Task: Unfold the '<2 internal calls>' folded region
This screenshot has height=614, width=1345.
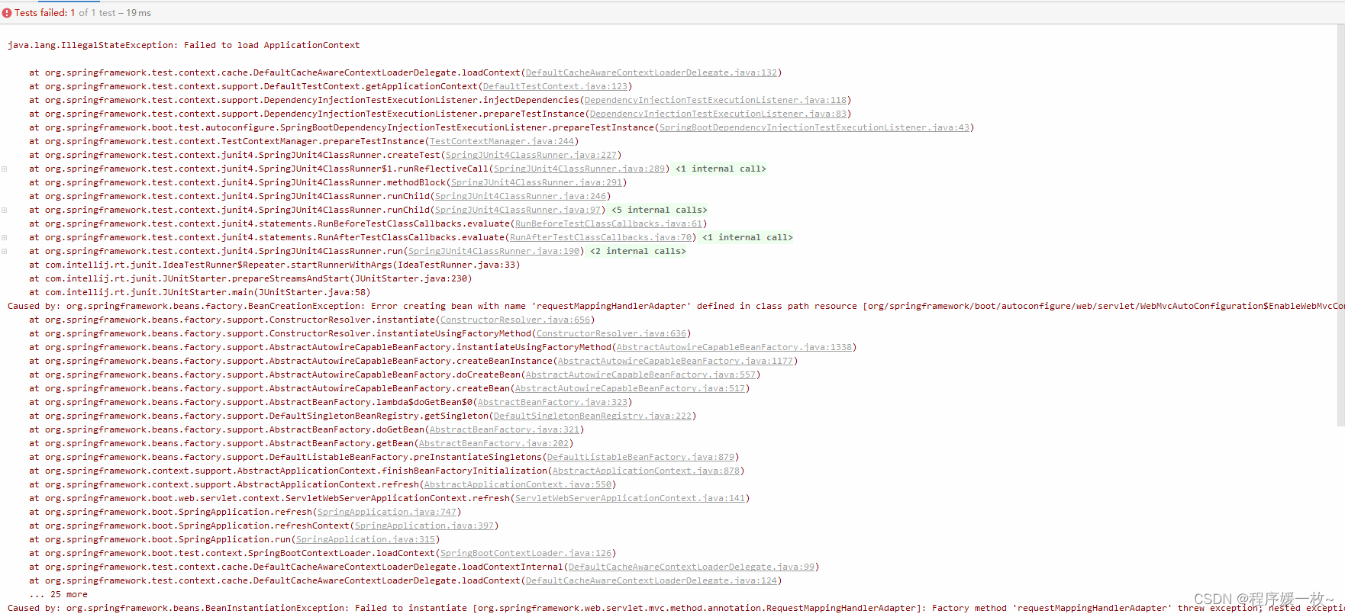Action: (x=637, y=251)
